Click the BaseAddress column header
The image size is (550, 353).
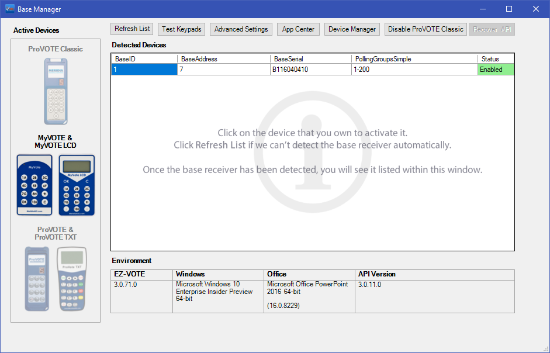224,59
